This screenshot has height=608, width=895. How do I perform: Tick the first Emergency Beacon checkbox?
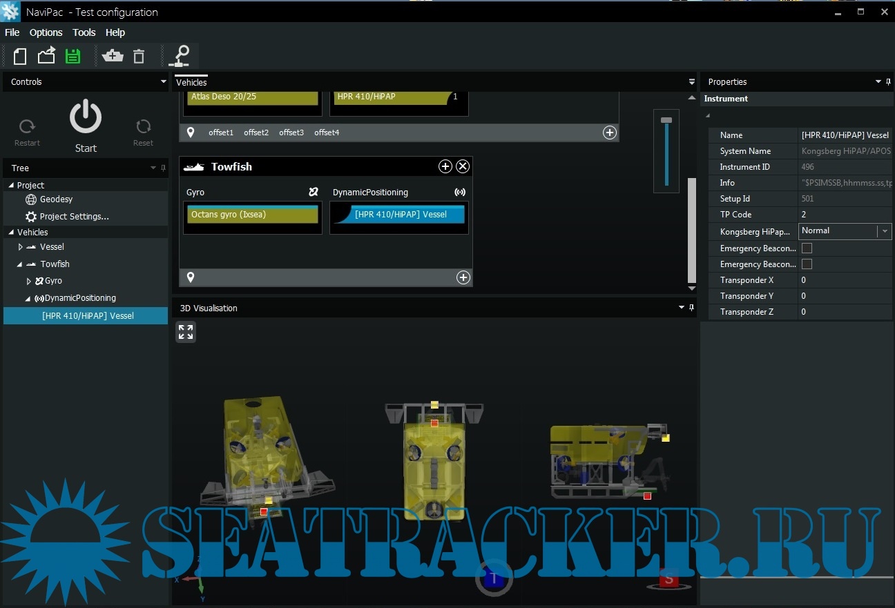[x=807, y=248]
